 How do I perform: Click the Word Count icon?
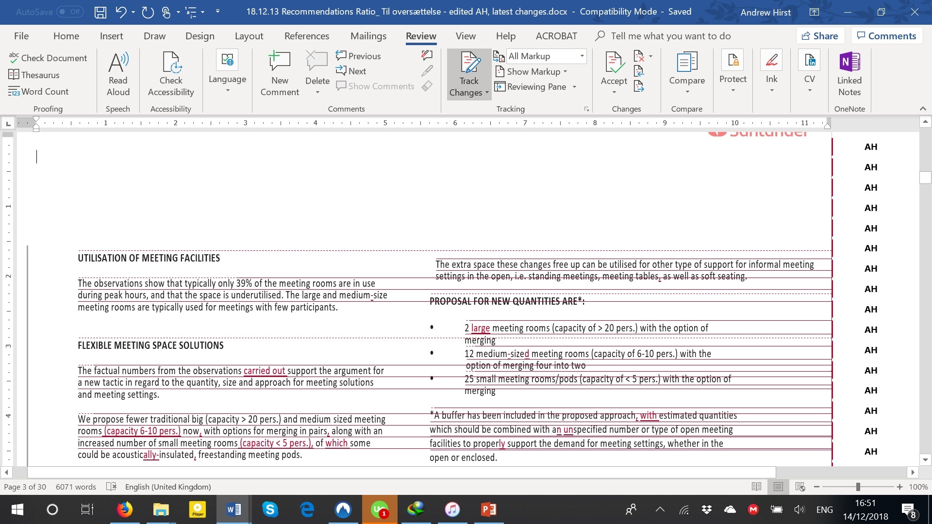click(x=14, y=92)
